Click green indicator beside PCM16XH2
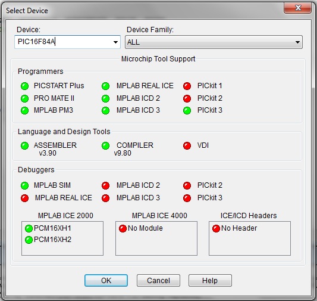The width and height of the screenshot is (317, 301). tap(29, 240)
